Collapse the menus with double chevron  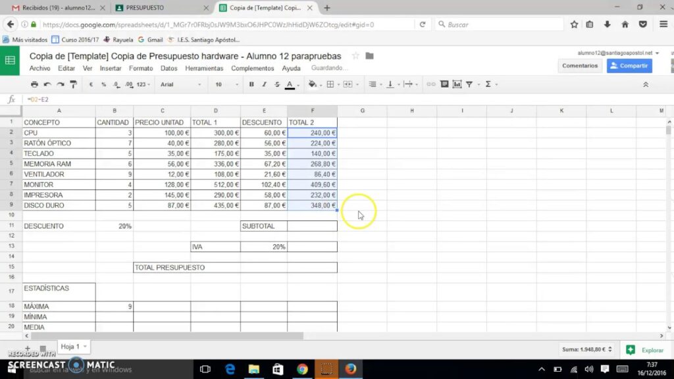click(646, 85)
